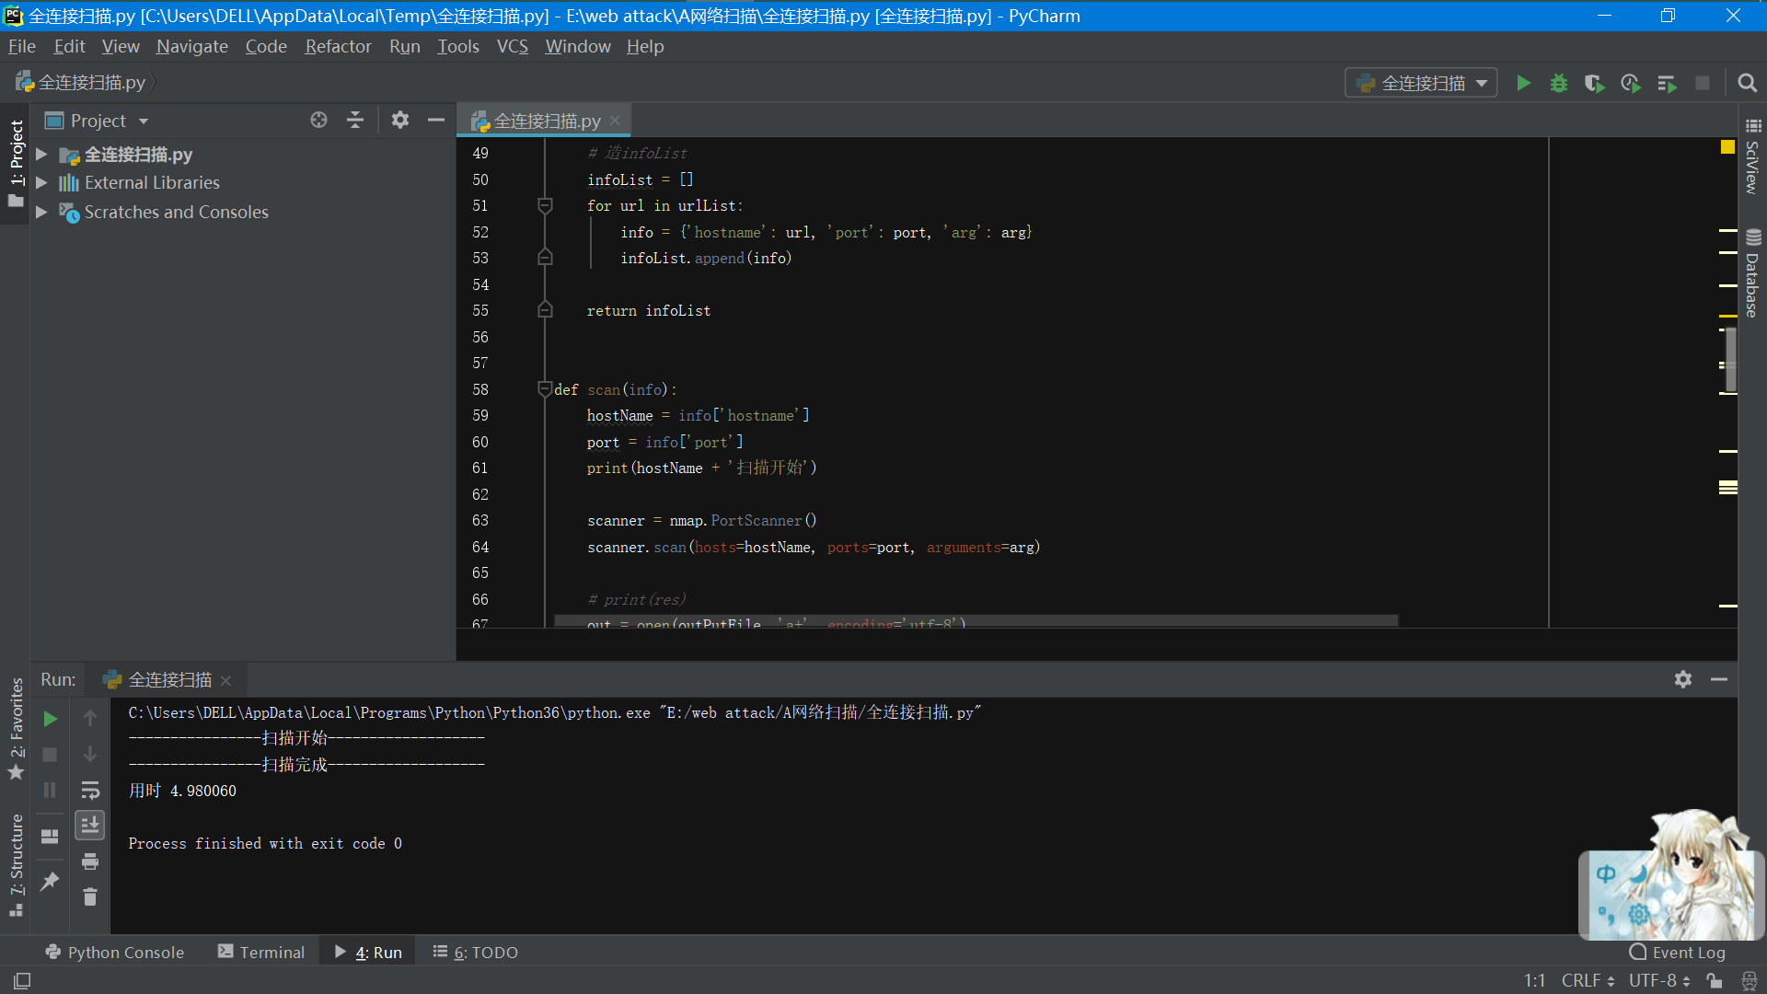
Task: Start debugging with the bug icon
Action: coord(1558,83)
